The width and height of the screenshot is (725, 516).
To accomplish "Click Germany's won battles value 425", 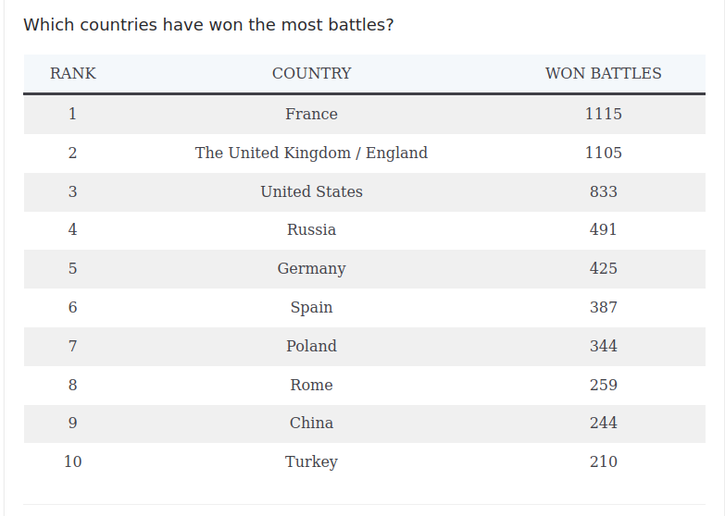I will [603, 269].
